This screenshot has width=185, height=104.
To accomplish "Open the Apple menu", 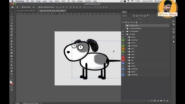I will (x=12, y=1).
